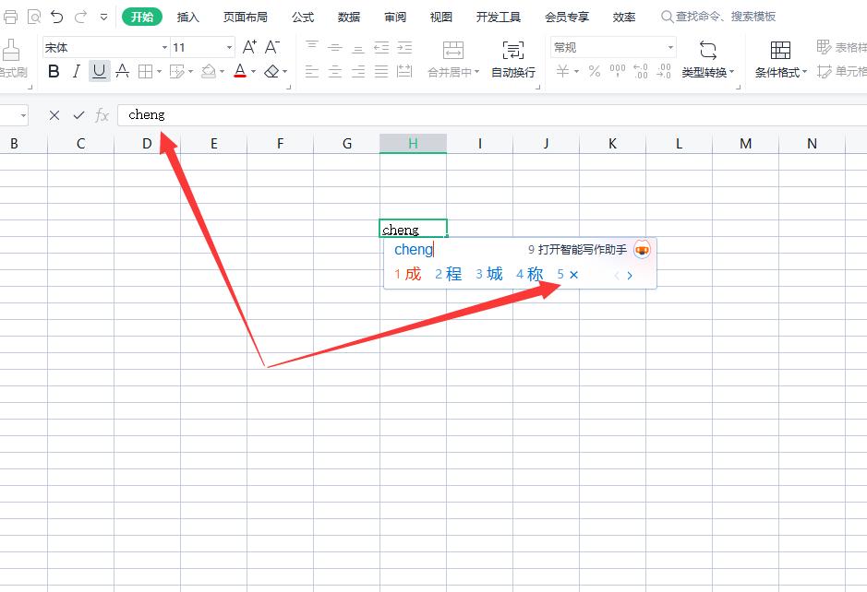The image size is (867, 592).
Task: Toggle 自动换行 wrap text
Action: click(513, 59)
